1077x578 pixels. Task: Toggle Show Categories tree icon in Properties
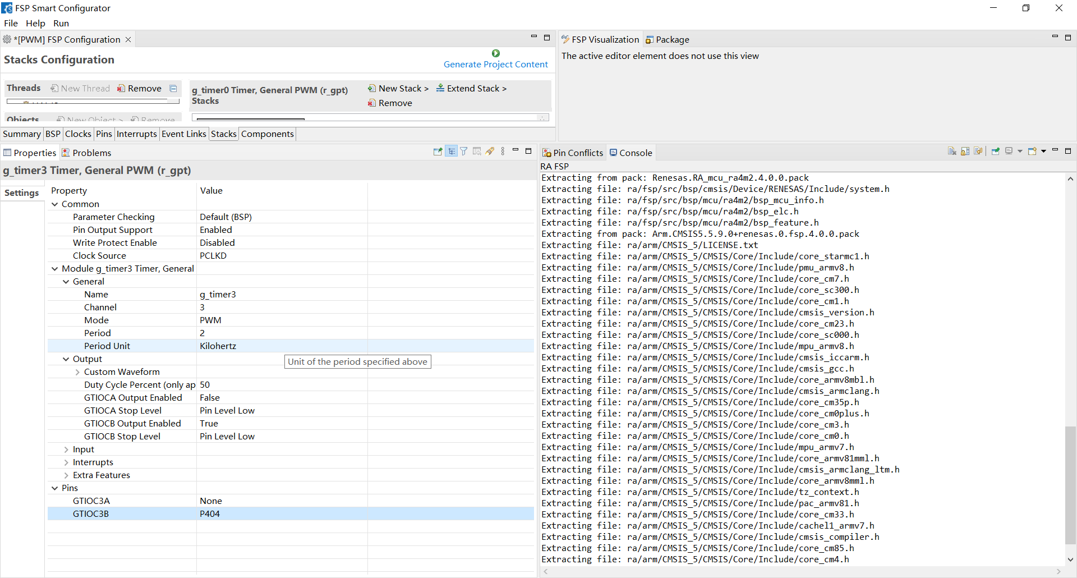tap(452, 152)
